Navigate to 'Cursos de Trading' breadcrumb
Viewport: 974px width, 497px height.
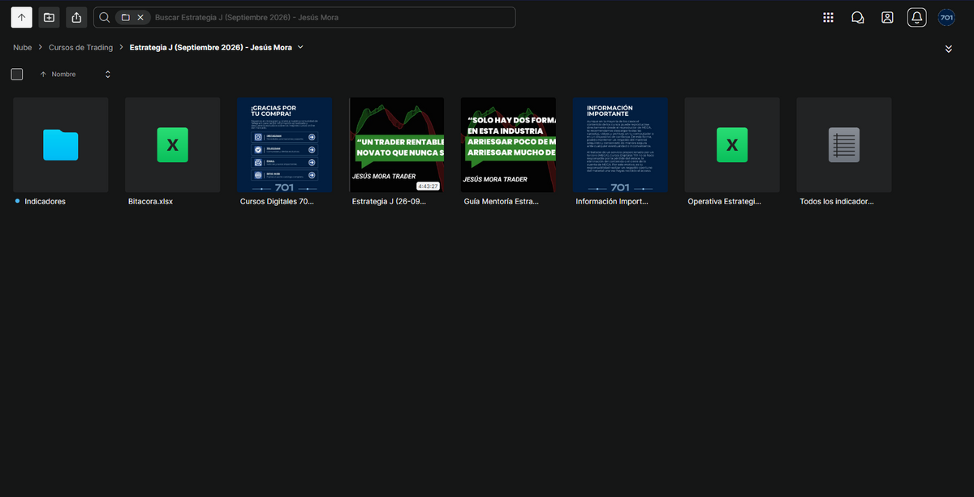pos(81,48)
